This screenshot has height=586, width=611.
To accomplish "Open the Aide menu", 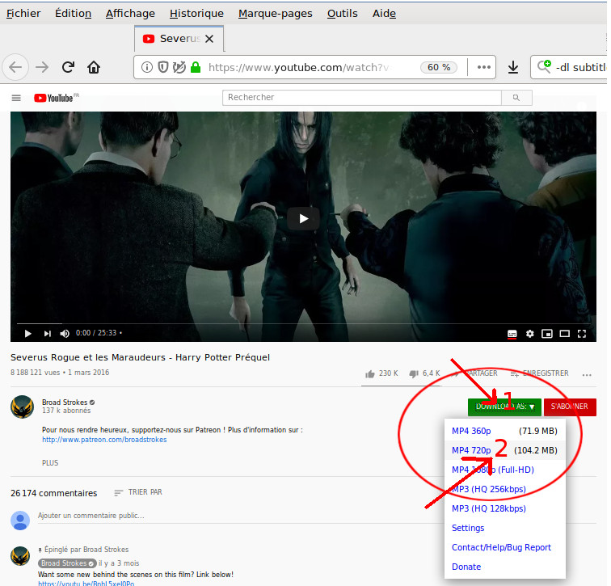I will click(384, 14).
